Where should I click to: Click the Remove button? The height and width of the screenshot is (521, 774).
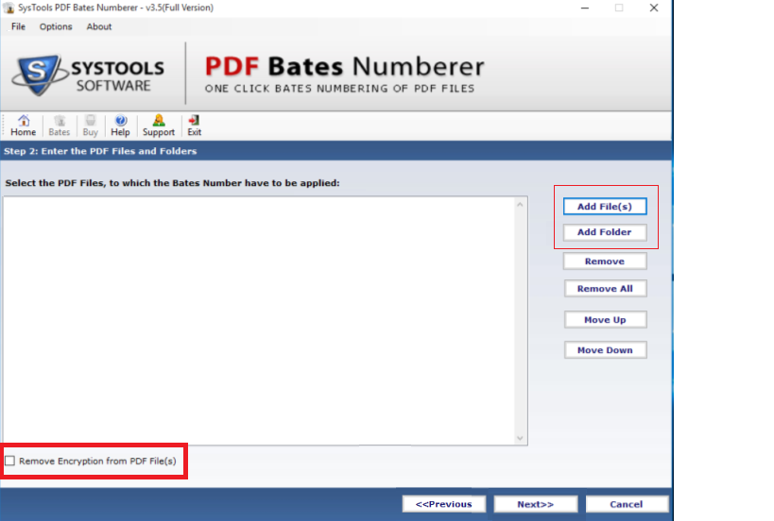click(605, 261)
